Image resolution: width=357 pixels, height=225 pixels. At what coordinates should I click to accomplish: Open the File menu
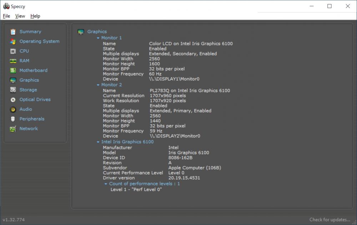[x=6, y=16]
